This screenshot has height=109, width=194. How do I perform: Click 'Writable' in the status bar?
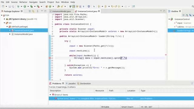click(105, 107)
